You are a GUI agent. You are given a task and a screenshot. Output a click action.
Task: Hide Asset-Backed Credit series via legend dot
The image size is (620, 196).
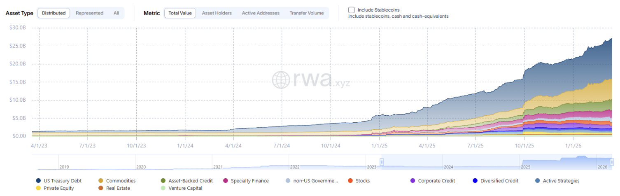[163, 181]
